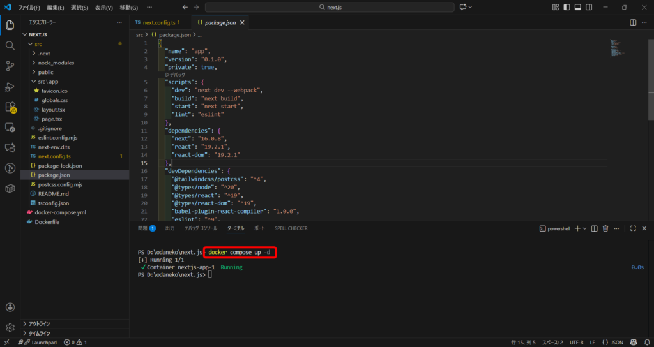Open the Extensions view with warning badge
Image resolution: width=654 pixels, height=347 pixels.
pos(10,107)
